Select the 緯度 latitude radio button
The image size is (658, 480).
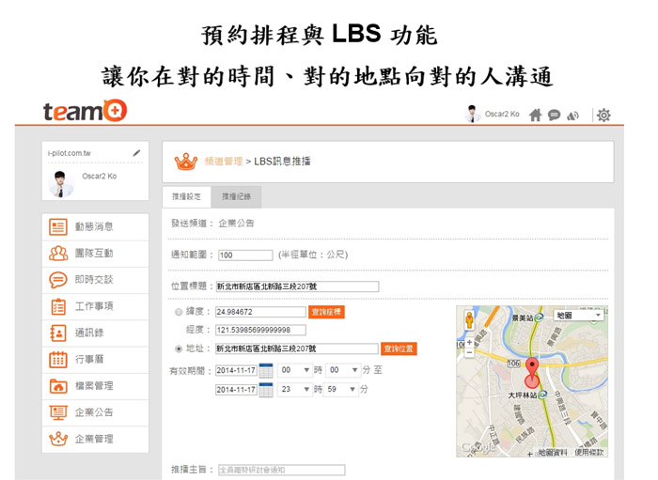179,312
